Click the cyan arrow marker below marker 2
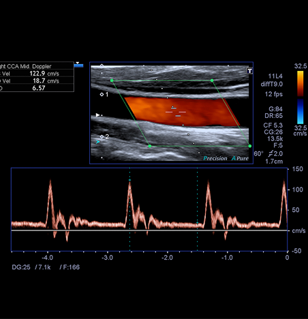This screenshot has width=308, height=319. coord(97,142)
